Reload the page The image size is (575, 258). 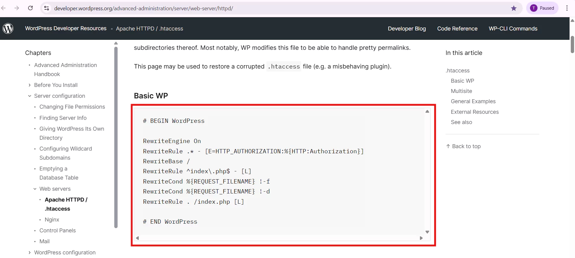point(31,8)
